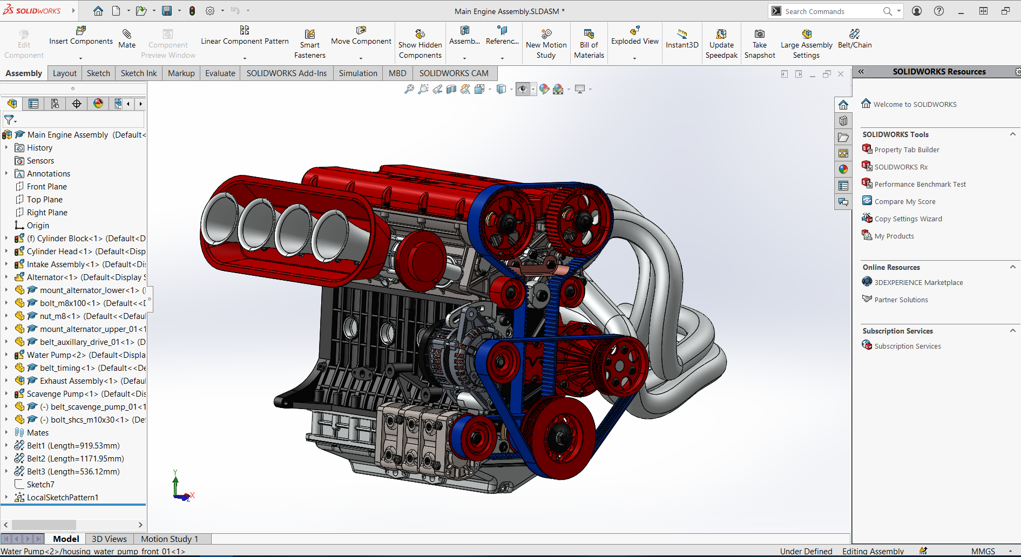Expand the Exhaust Assembly<1> tree node
The width and height of the screenshot is (1021, 557).
[6, 381]
